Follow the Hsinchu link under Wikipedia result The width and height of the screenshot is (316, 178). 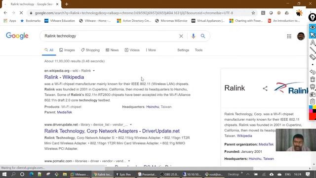(x=153, y=107)
